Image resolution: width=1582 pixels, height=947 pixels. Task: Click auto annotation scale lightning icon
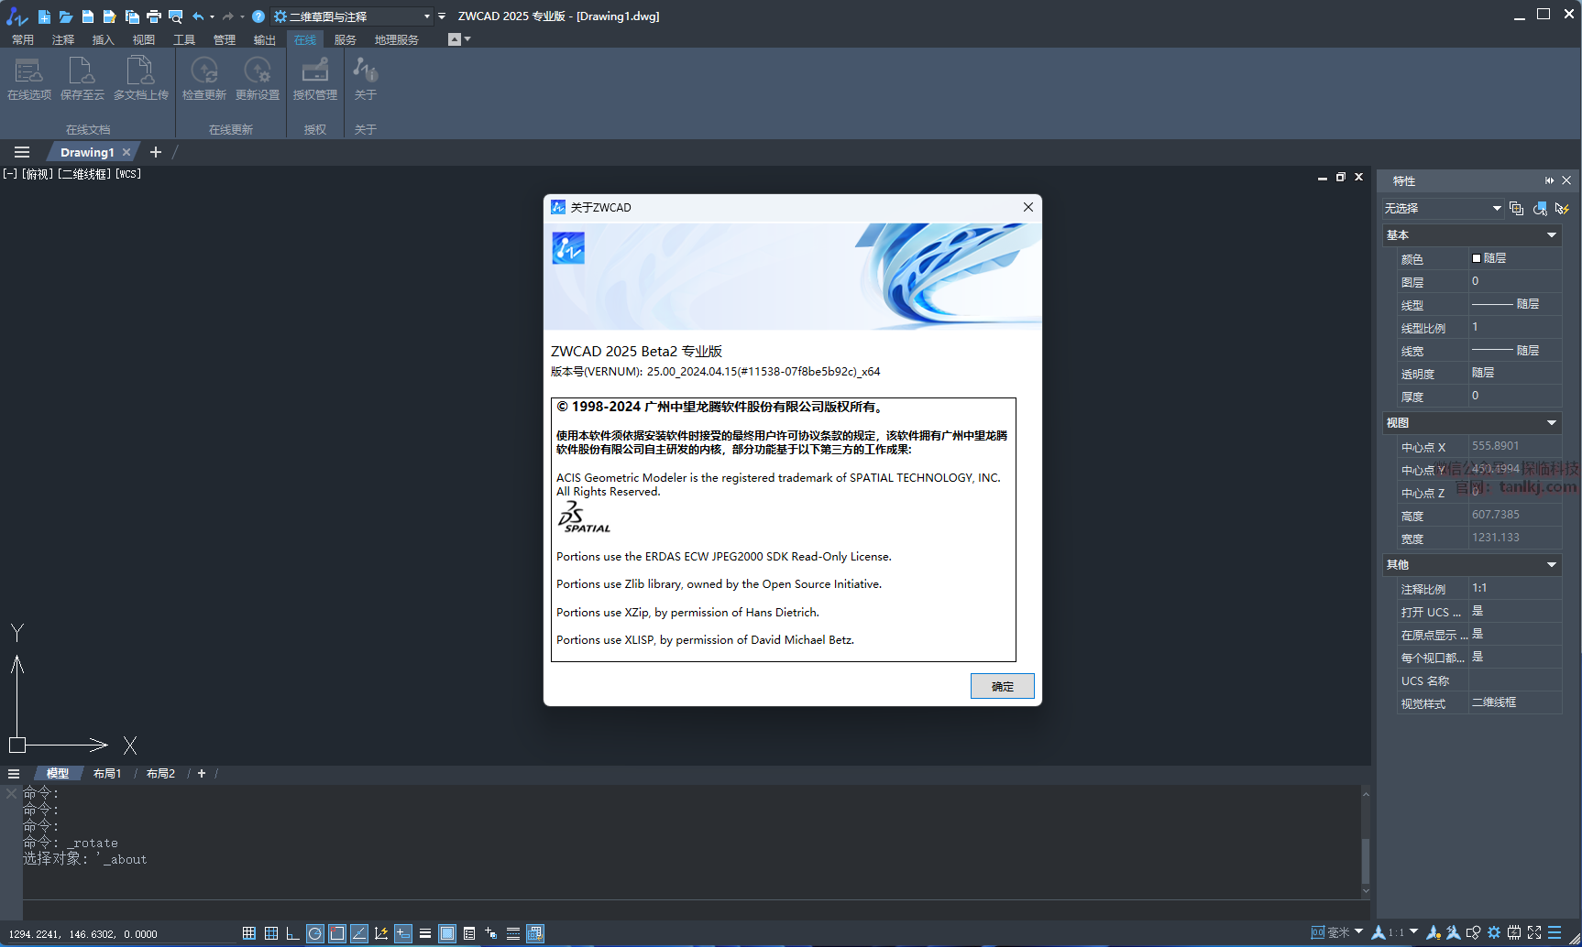point(1454,933)
